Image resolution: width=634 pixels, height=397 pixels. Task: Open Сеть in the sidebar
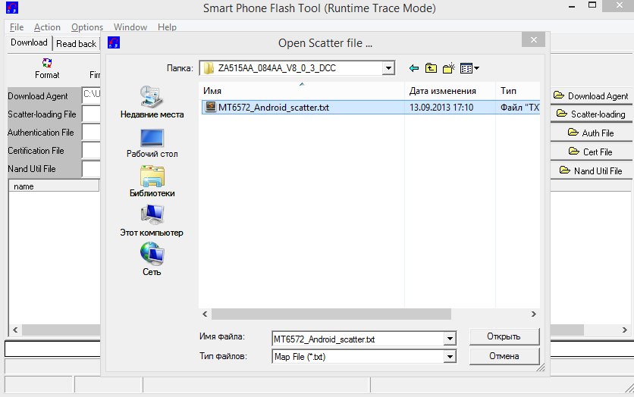tap(152, 259)
